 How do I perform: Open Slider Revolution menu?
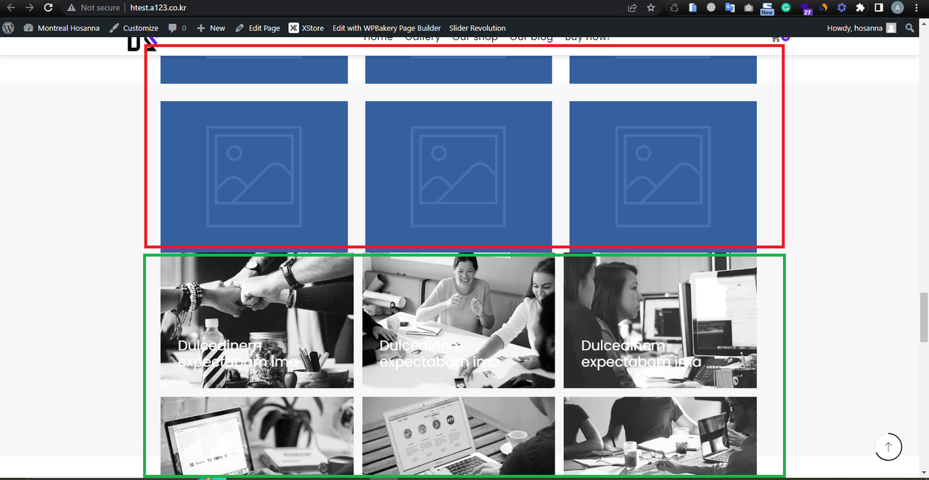click(x=478, y=28)
